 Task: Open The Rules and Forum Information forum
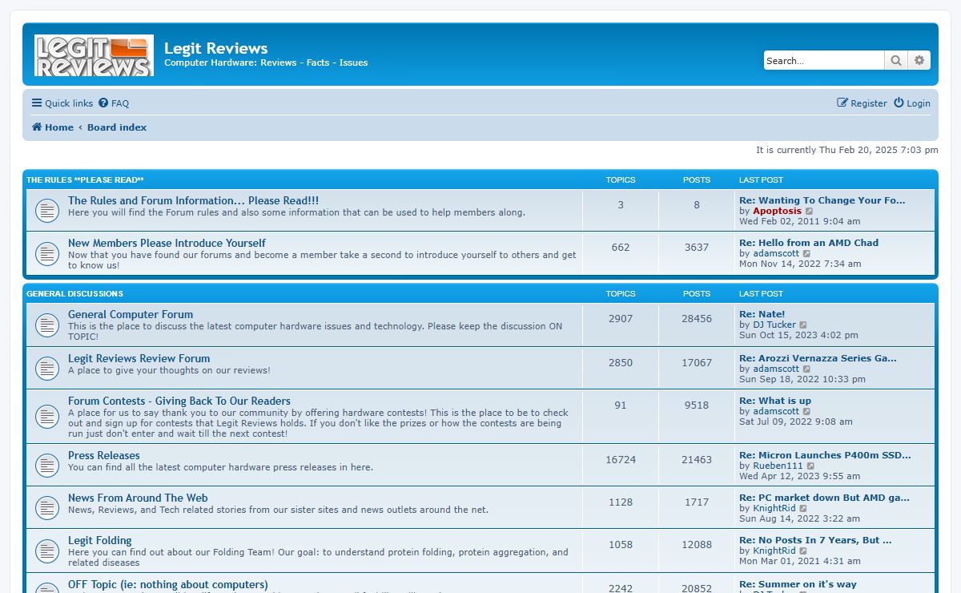(x=193, y=200)
